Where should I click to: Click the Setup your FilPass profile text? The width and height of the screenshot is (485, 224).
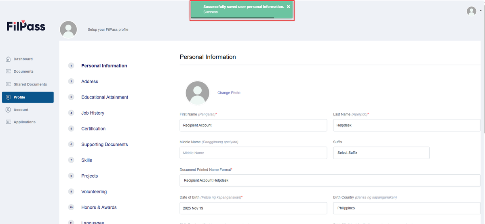coord(108,29)
